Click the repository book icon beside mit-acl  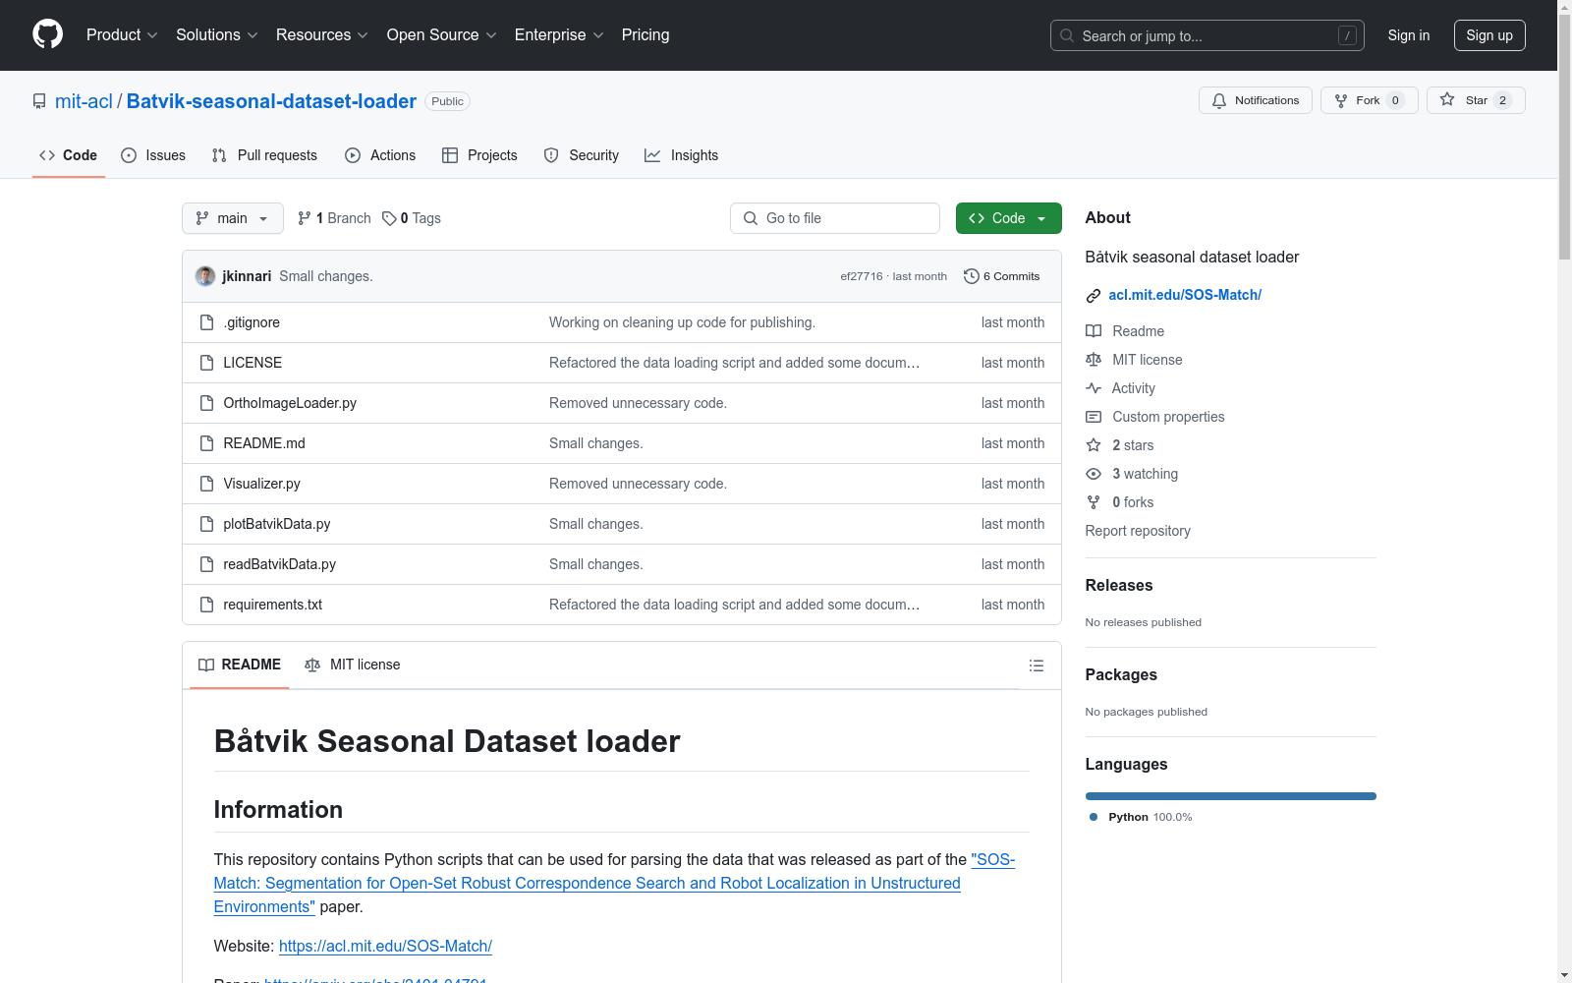[39, 101]
